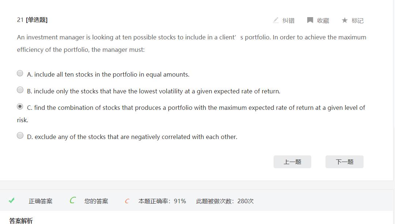Click the 标记 mark link
395x224 pixels.
pyautogui.click(x=358, y=20)
